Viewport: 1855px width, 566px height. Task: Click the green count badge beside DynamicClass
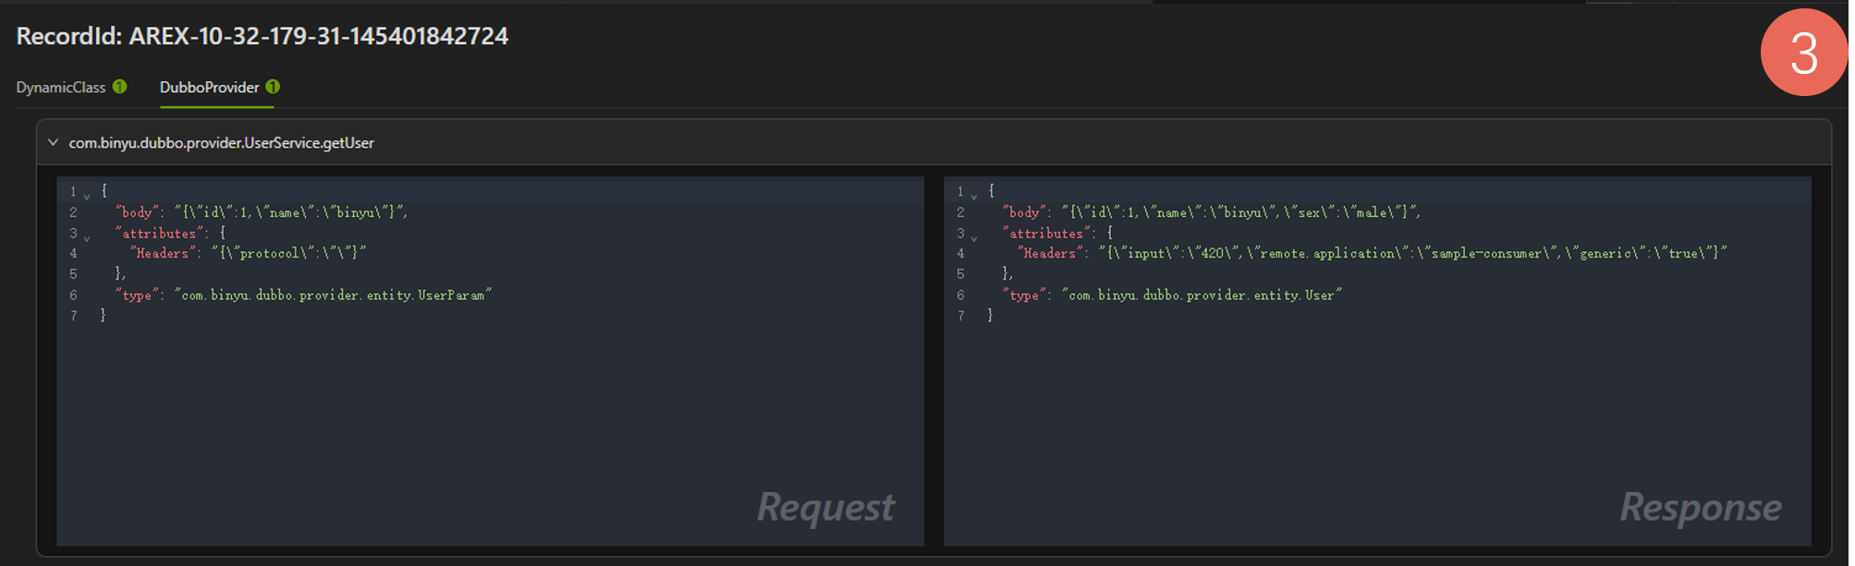(x=120, y=87)
